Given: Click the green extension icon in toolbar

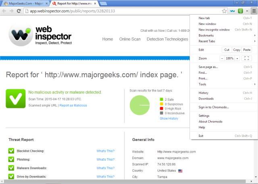Looking at the screenshot, I should tap(240, 11).
